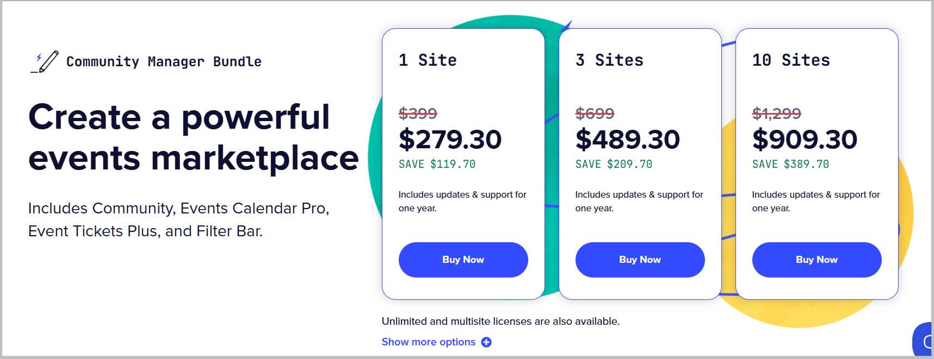Click Buy Now for the 1 Site plan
The image size is (934, 359).
click(463, 260)
